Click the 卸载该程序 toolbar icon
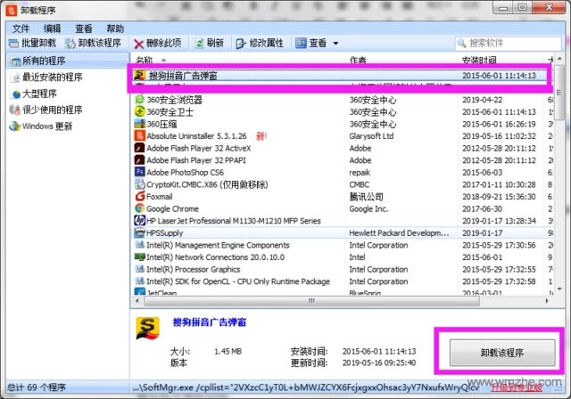Viewport: 571px width, 399px height. coord(70,44)
